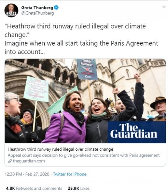Click the @GretaThunberg handle
Image resolution: width=168 pixels, height=194 pixels.
point(38,13)
